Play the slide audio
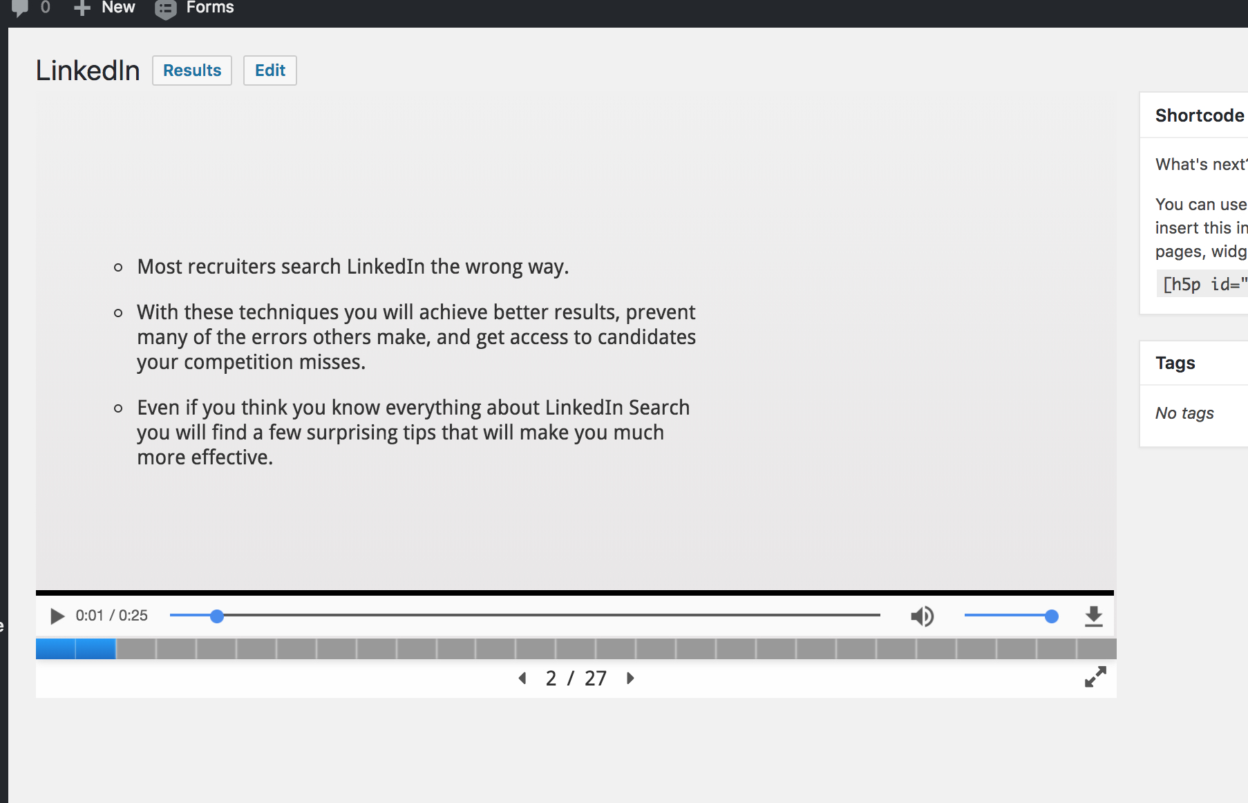Viewport: 1248px width, 803px height. point(57,616)
